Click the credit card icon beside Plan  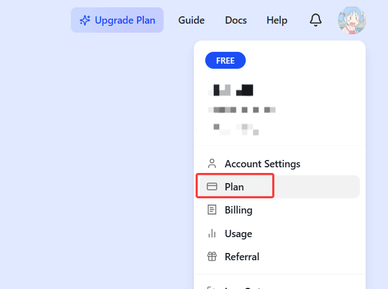coord(212,186)
